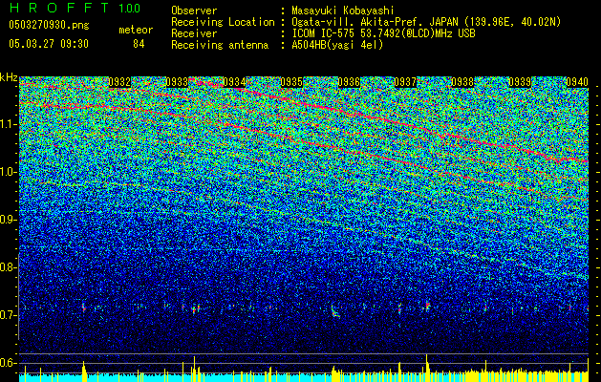Screen dimensions: 601x382
Task: Select the filename 0503270930.png
Action: coord(49,25)
